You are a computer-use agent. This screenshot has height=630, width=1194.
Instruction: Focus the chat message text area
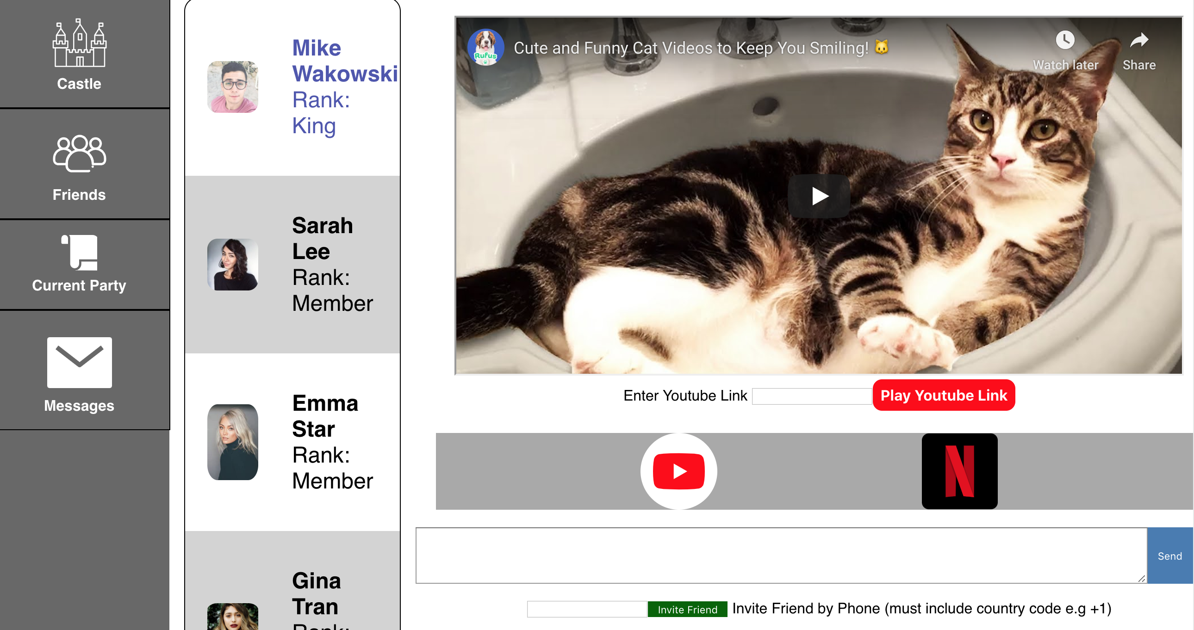(x=781, y=556)
